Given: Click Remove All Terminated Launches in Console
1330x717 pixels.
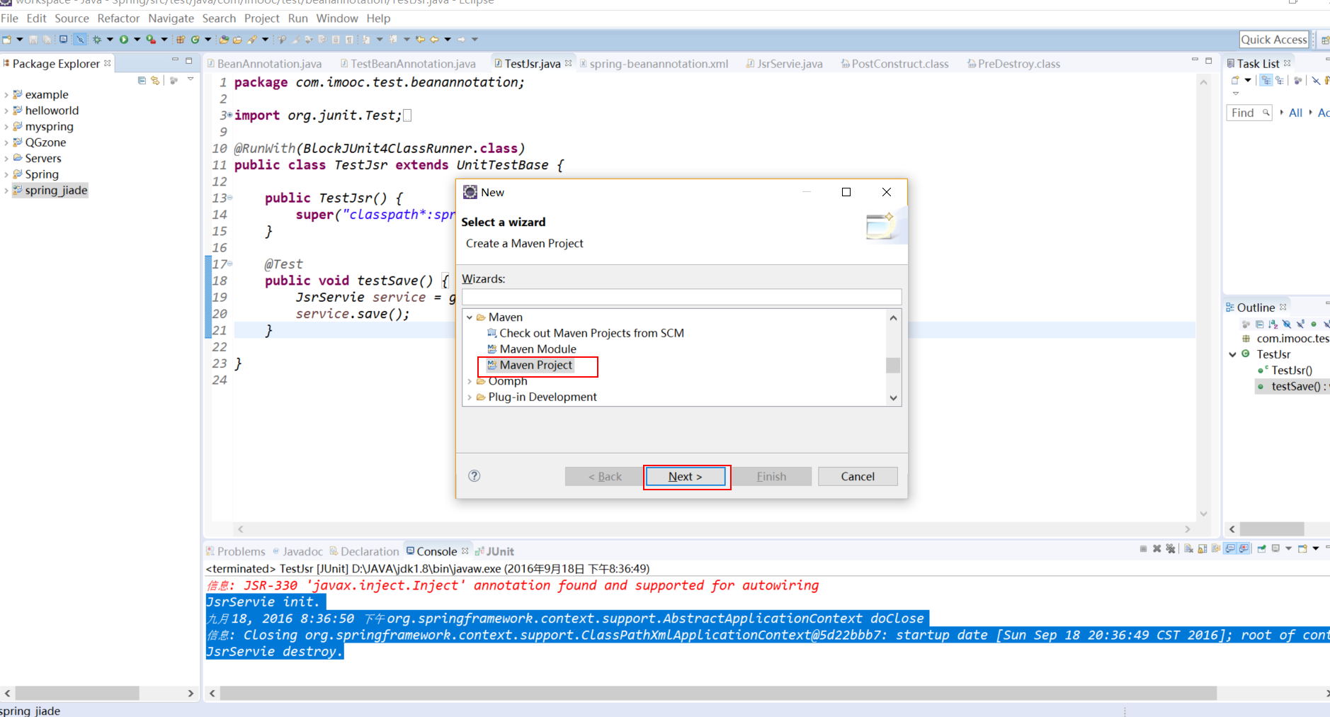Looking at the screenshot, I should point(1171,548).
